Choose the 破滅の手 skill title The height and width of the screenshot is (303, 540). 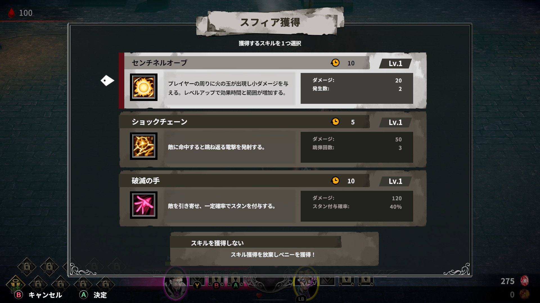click(146, 181)
